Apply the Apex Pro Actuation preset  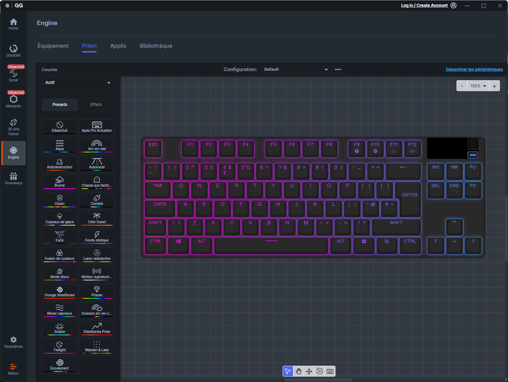point(97,127)
